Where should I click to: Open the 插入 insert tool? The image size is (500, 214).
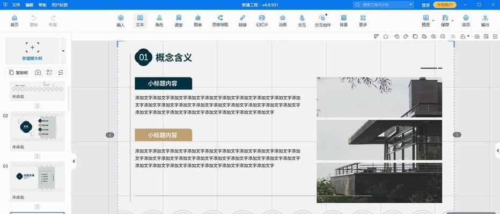pyautogui.click(x=121, y=21)
